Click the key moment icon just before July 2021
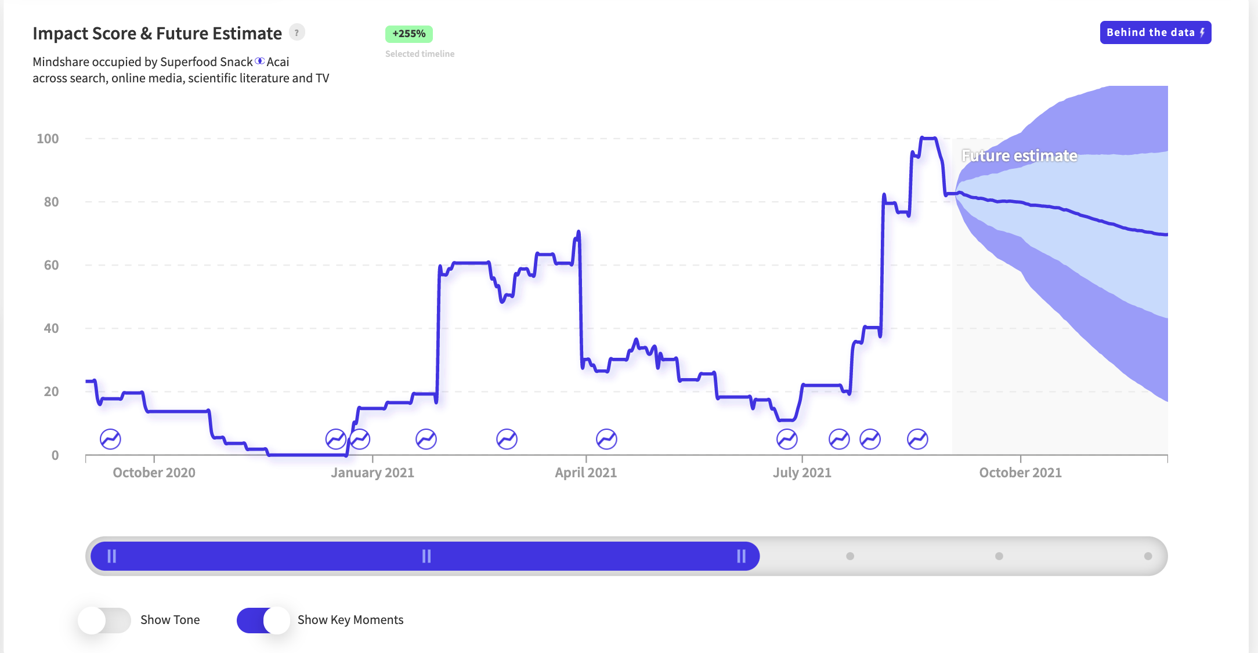Image resolution: width=1258 pixels, height=653 pixels. 787,439
